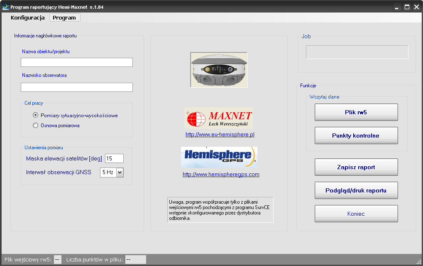Click the 'Nazwa obiektu/projektu' label

(46, 51)
